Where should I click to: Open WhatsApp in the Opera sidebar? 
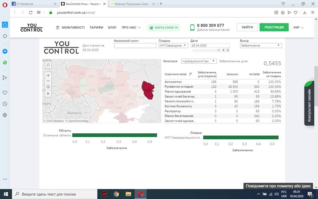5,62
